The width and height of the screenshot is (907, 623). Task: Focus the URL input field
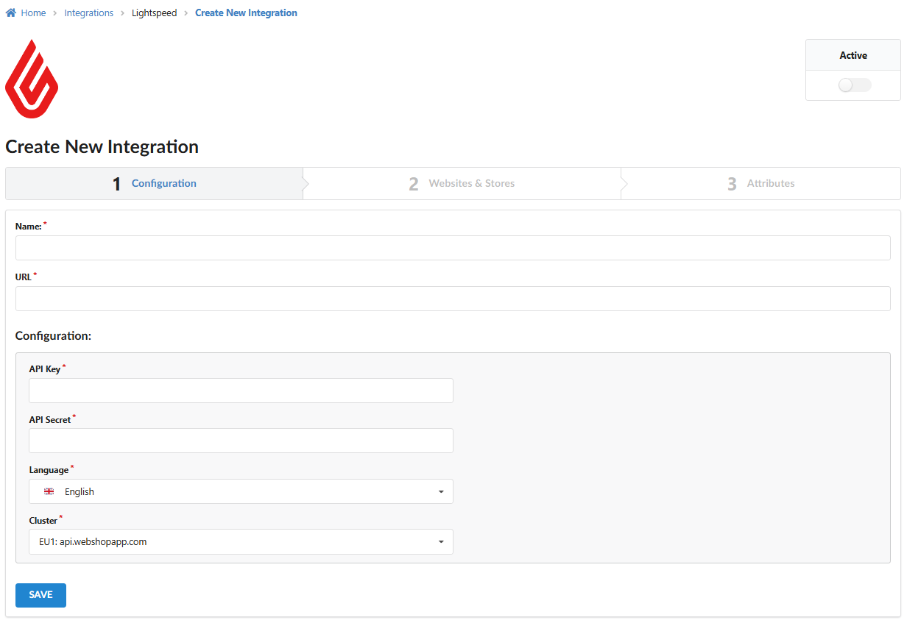[x=453, y=299]
